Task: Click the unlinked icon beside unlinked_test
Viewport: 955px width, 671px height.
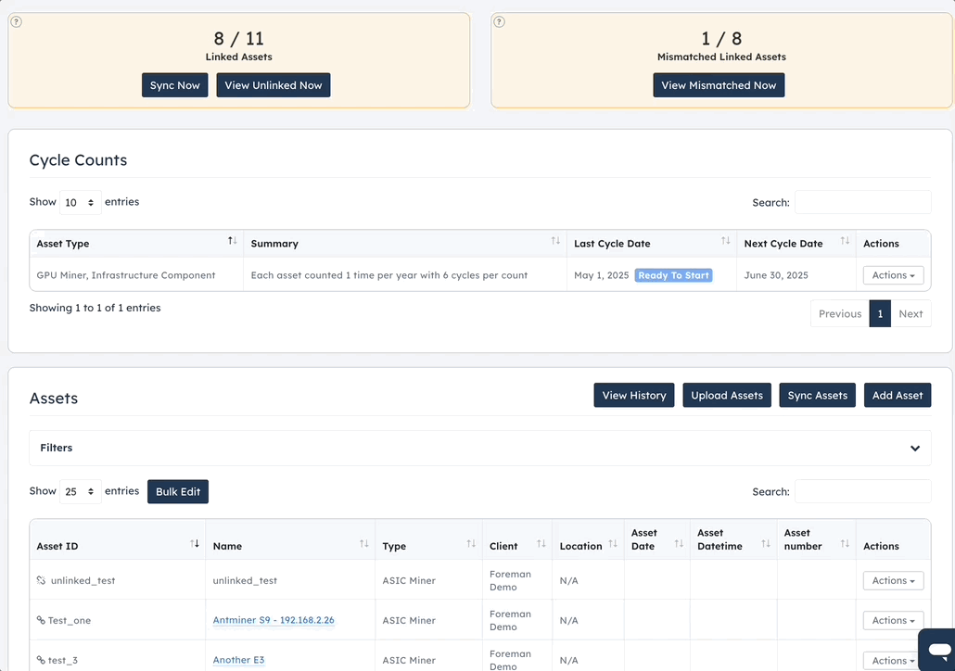Action: pyautogui.click(x=41, y=580)
